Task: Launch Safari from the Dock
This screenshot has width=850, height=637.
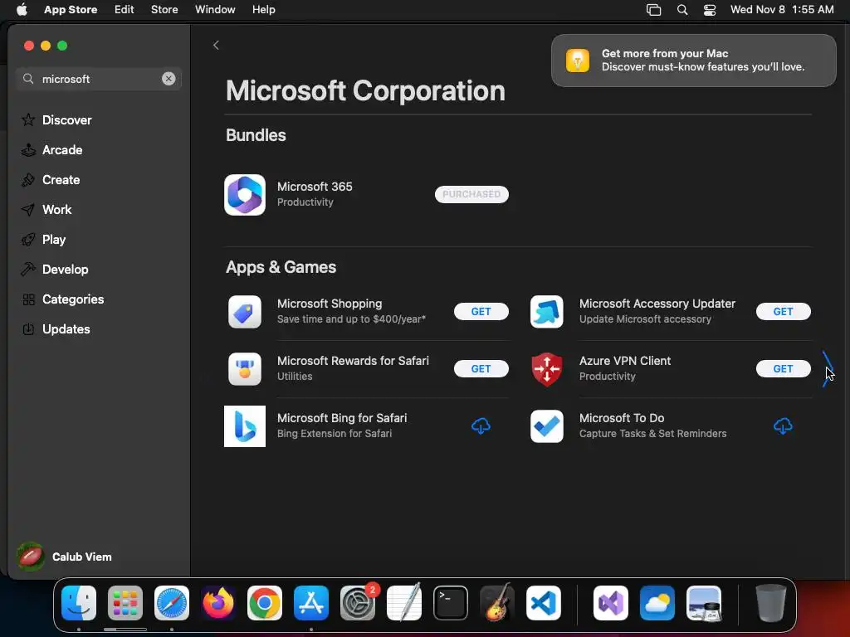Action: [172, 603]
